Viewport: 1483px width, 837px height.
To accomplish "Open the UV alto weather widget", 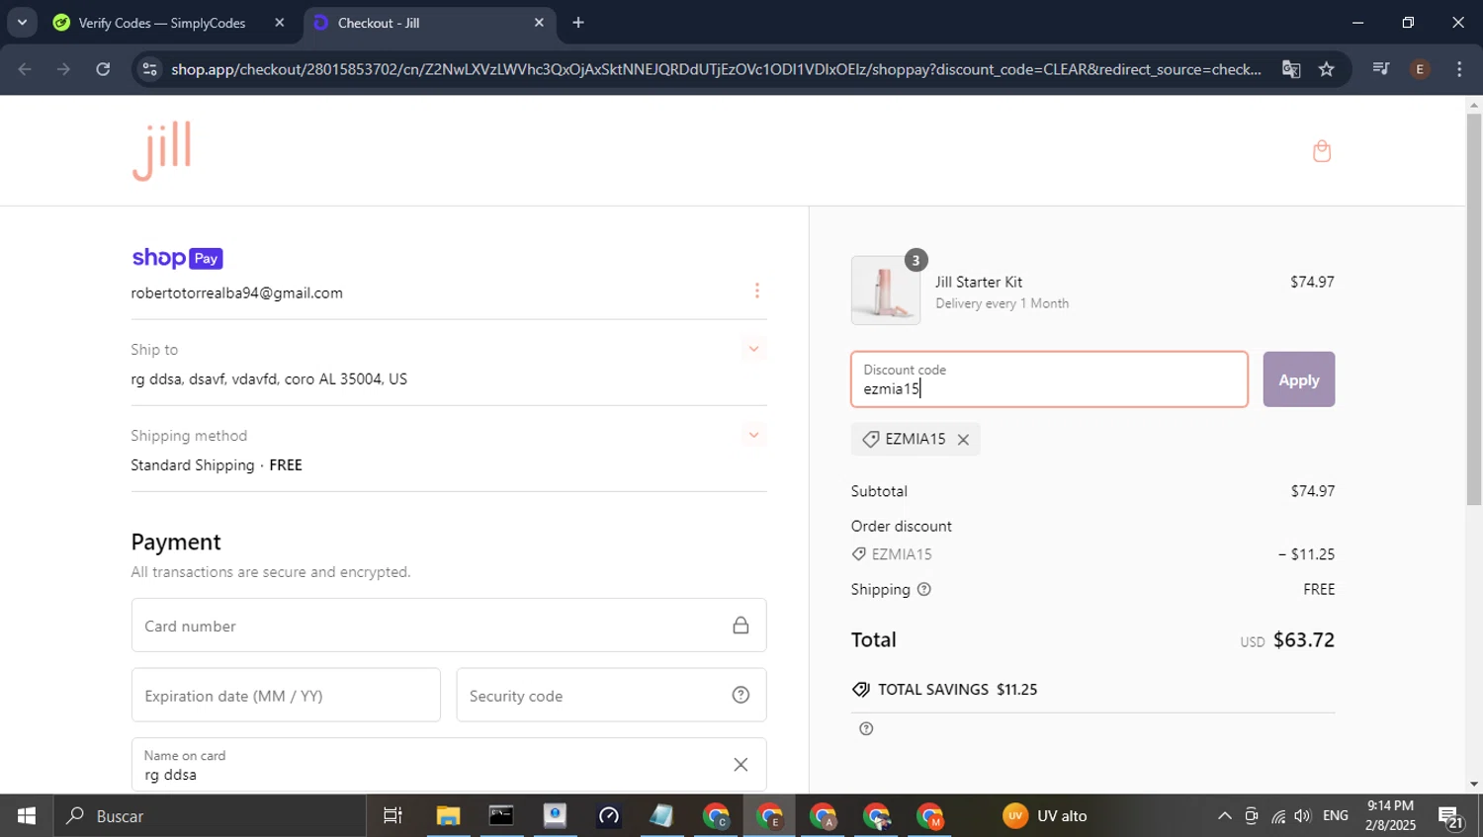I will [1046, 816].
